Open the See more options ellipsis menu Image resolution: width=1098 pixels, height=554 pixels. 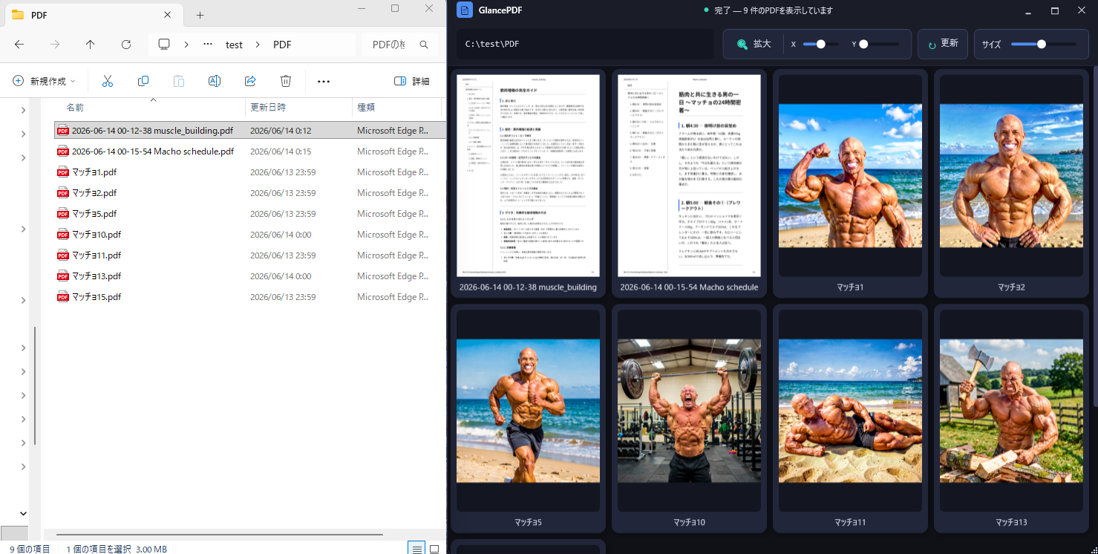324,81
